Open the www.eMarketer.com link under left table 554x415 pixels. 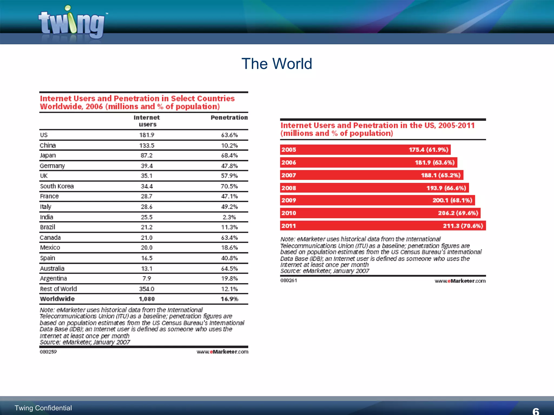pos(222,352)
